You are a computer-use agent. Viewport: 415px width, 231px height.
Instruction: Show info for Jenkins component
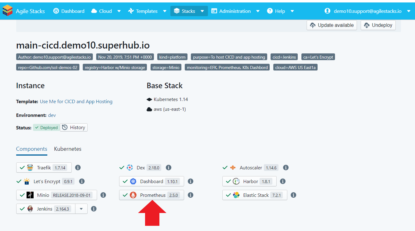click(94, 209)
